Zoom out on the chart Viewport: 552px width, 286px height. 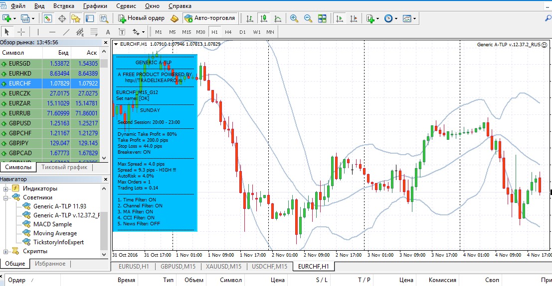tap(308, 18)
